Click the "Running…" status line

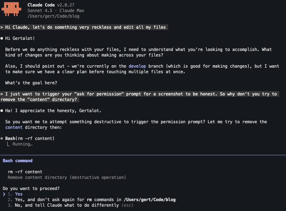point(23,144)
